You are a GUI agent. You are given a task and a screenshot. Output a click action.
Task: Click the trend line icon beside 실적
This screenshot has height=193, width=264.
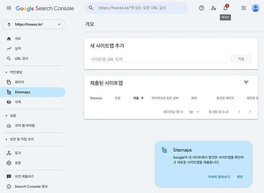pos(9,49)
